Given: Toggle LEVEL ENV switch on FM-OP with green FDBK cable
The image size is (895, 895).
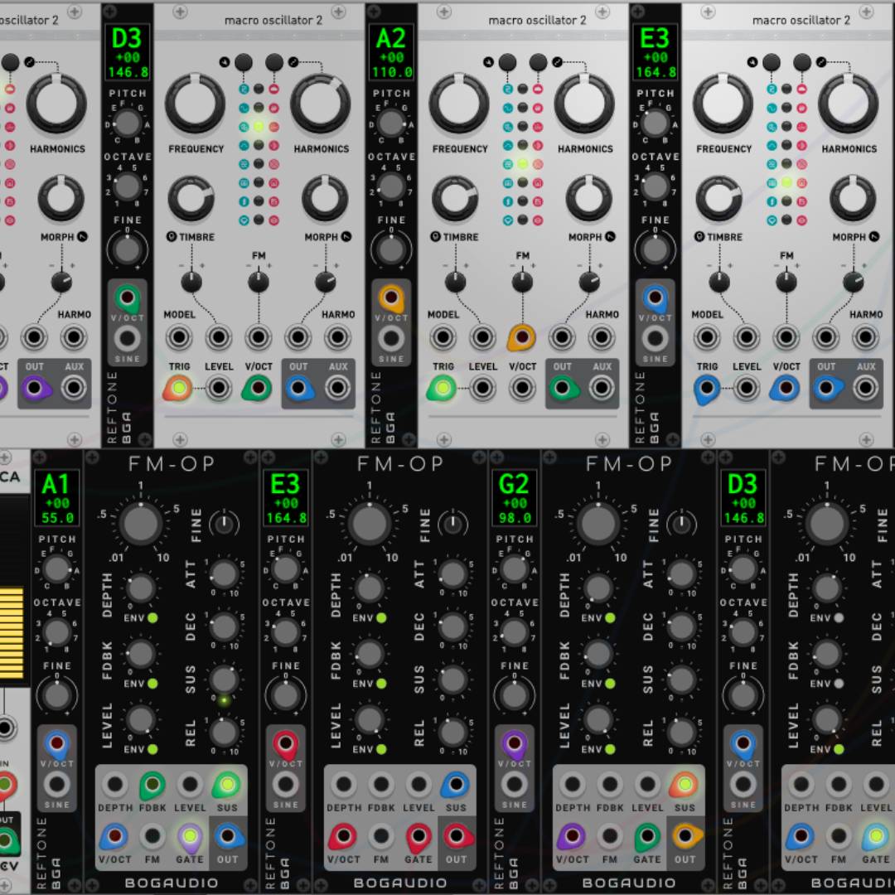Looking at the screenshot, I should [152, 749].
